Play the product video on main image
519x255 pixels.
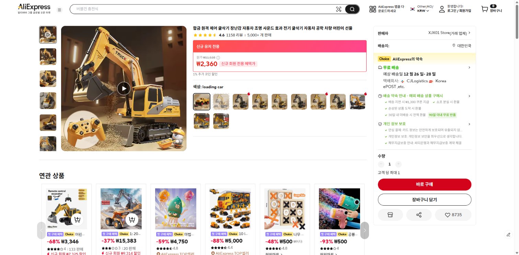tap(124, 88)
